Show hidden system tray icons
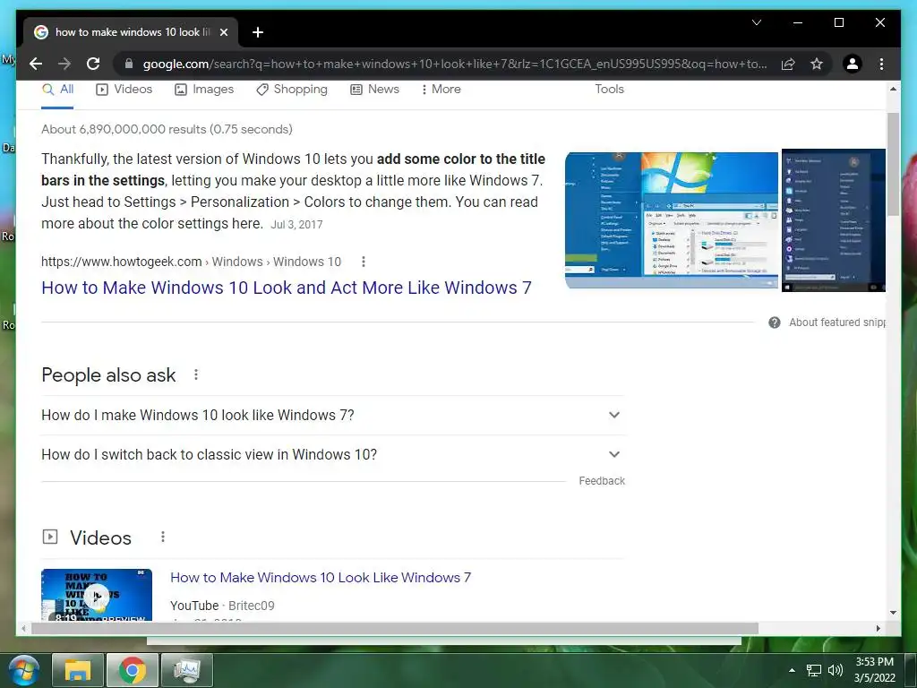 pyautogui.click(x=792, y=670)
